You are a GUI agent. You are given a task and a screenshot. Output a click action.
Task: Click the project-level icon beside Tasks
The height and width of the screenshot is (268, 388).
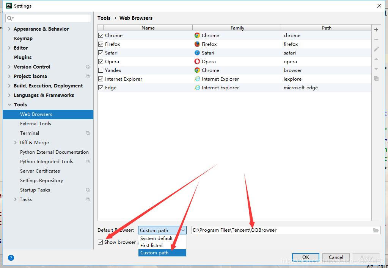tap(88, 199)
